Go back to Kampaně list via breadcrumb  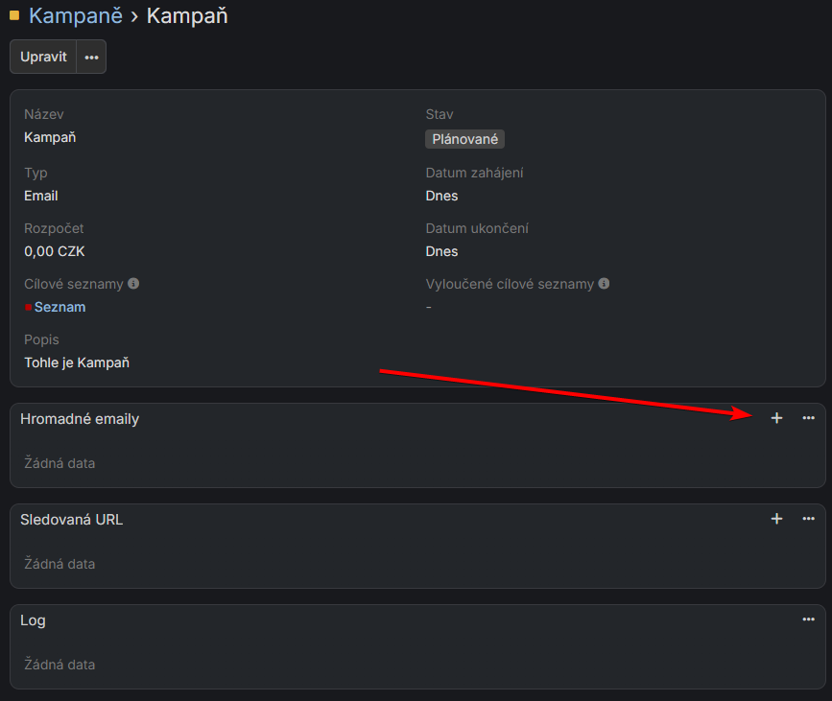pos(76,15)
